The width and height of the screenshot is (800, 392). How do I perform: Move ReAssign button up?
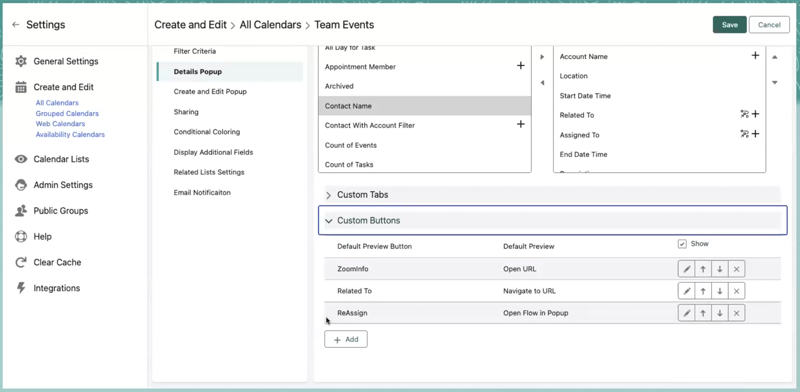coord(703,313)
